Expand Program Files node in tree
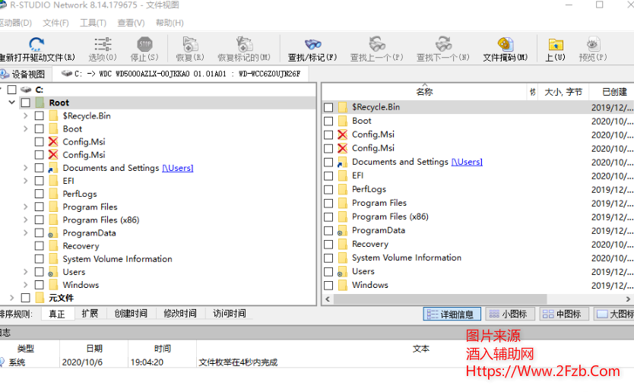Viewport: 634px width, 392px height. [26, 207]
